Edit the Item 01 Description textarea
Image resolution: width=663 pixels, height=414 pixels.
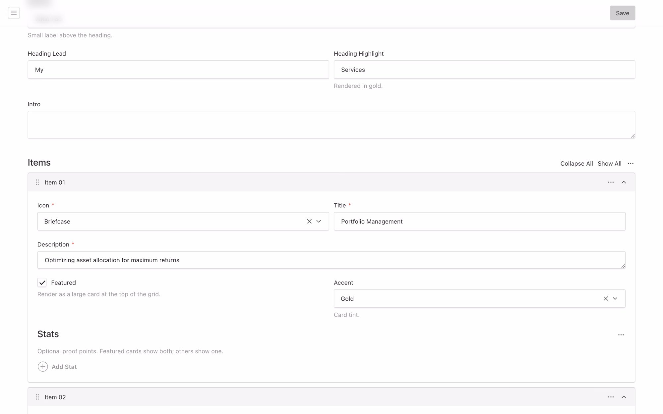pos(331,260)
